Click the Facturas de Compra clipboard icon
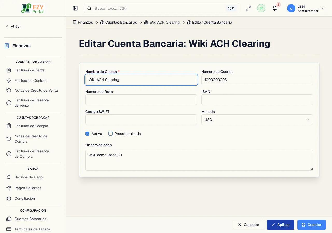 pyautogui.click(x=9, y=126)
